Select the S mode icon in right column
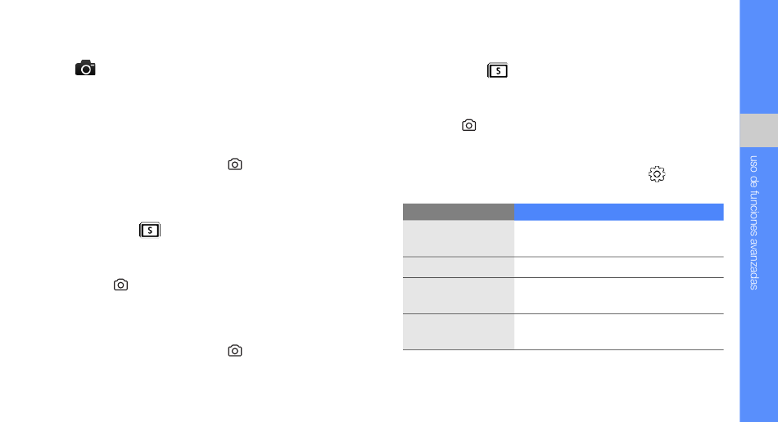The width and height of the screenshot is (778, 422). pos(498,70)
